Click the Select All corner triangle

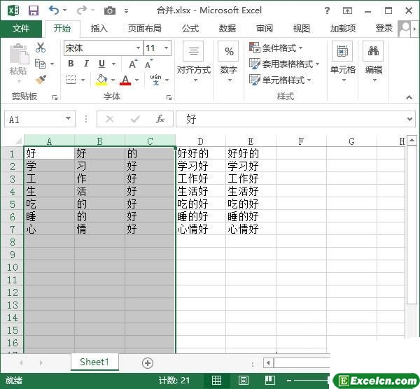pos(18,141)
